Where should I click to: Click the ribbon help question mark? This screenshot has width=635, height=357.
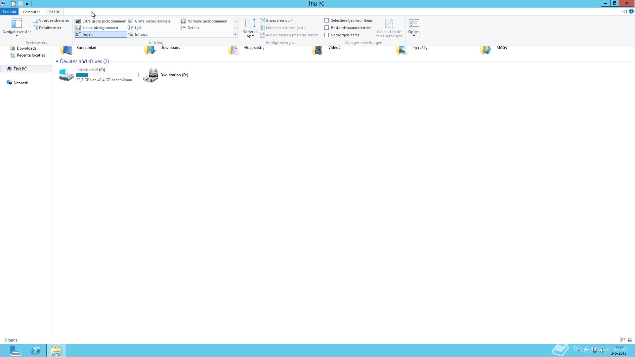(x=631, y=12)
